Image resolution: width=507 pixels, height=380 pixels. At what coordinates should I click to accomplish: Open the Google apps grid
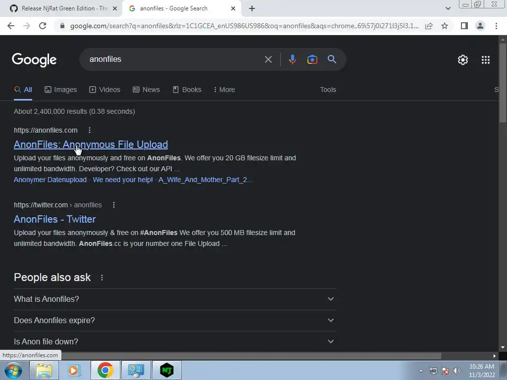[x=485, y=60]
